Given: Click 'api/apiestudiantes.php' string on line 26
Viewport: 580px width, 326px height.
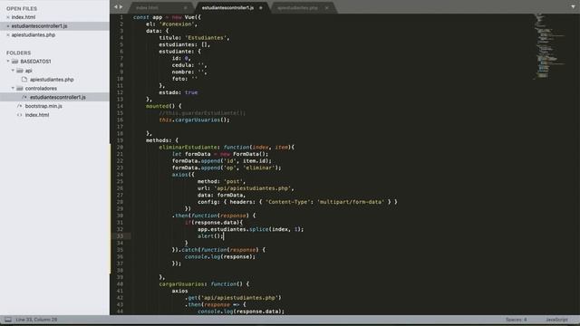Looking at the screenshot, I should coord(252,188).
